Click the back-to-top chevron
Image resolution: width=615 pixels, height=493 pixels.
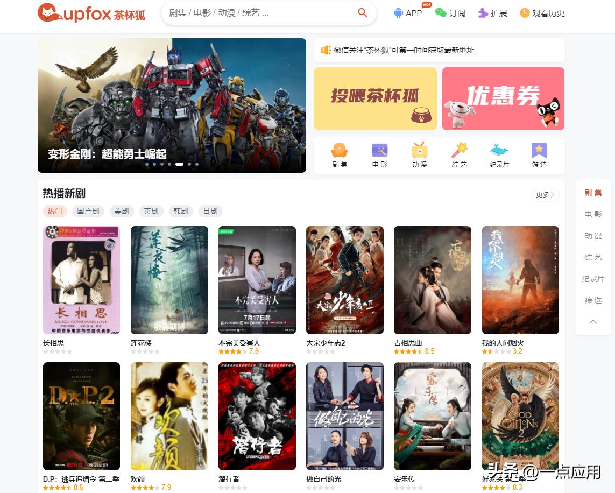(x=593, y=322)
